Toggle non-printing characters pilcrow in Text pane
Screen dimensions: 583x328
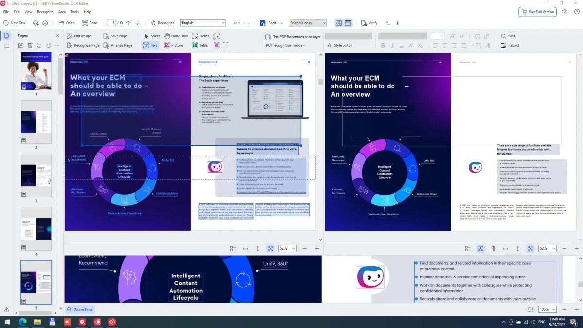click(493, 248)
